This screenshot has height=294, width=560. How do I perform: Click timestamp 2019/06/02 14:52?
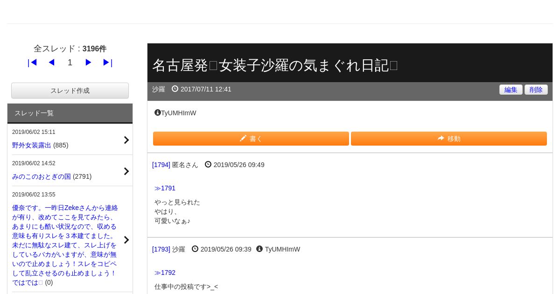tap(34, 163)
